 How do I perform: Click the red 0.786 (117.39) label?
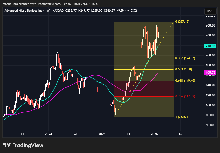(185, 96)
